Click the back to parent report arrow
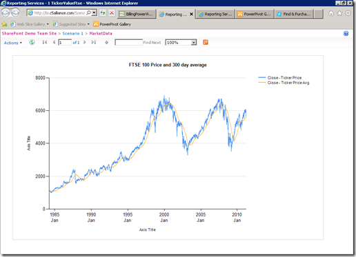The width and height of the screenshot is (356, 257). click(106, 43)
